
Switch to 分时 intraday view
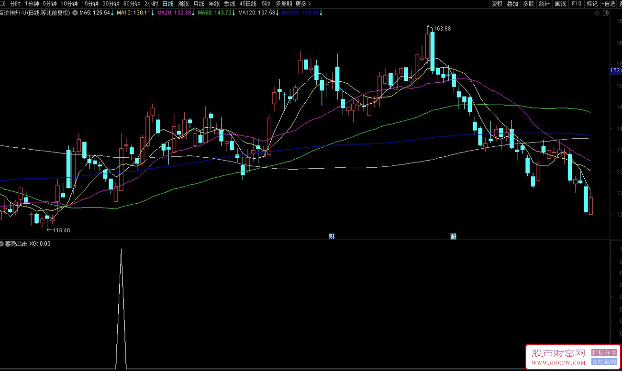[x=16, y=4]
